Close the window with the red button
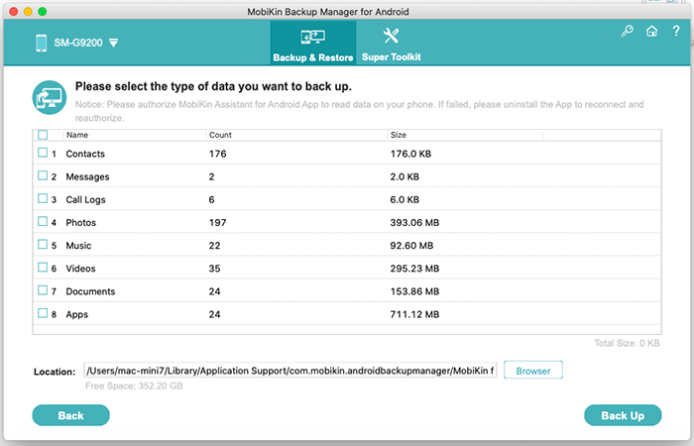Viewport: 694px width, 446px height. point(14,12)
